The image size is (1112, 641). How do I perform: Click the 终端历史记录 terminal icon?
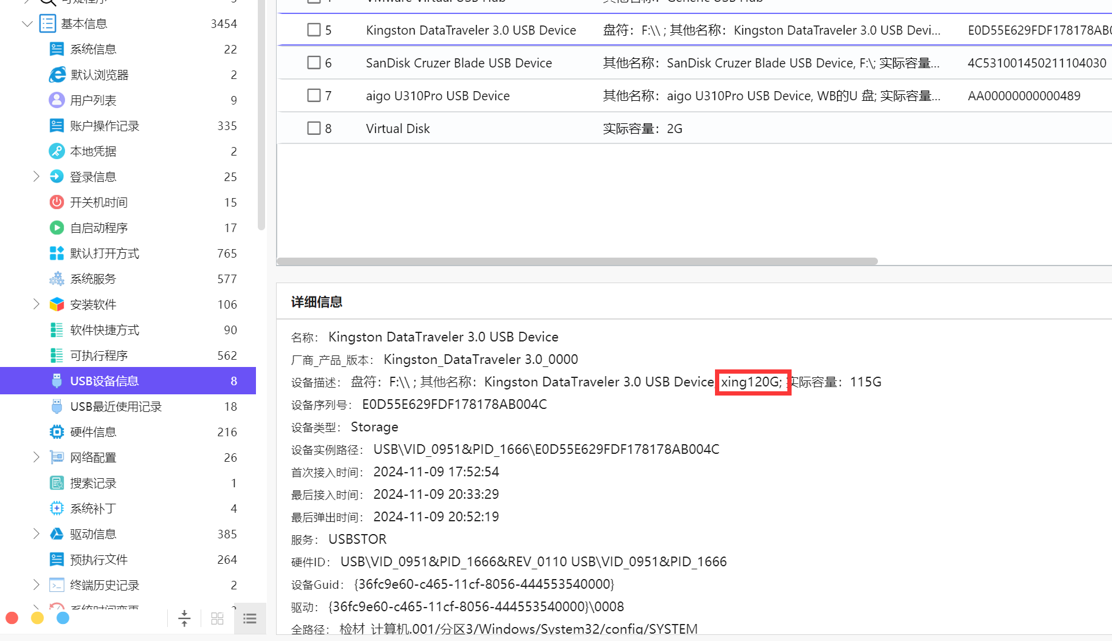coord(57,585)
